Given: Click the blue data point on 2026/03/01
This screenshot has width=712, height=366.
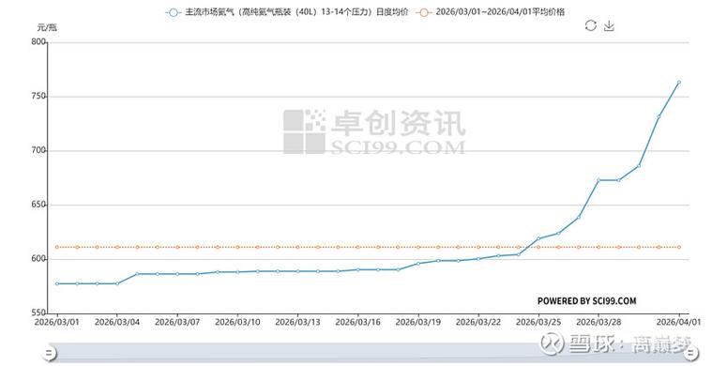Looking at the screenshot, I should 57,283.
